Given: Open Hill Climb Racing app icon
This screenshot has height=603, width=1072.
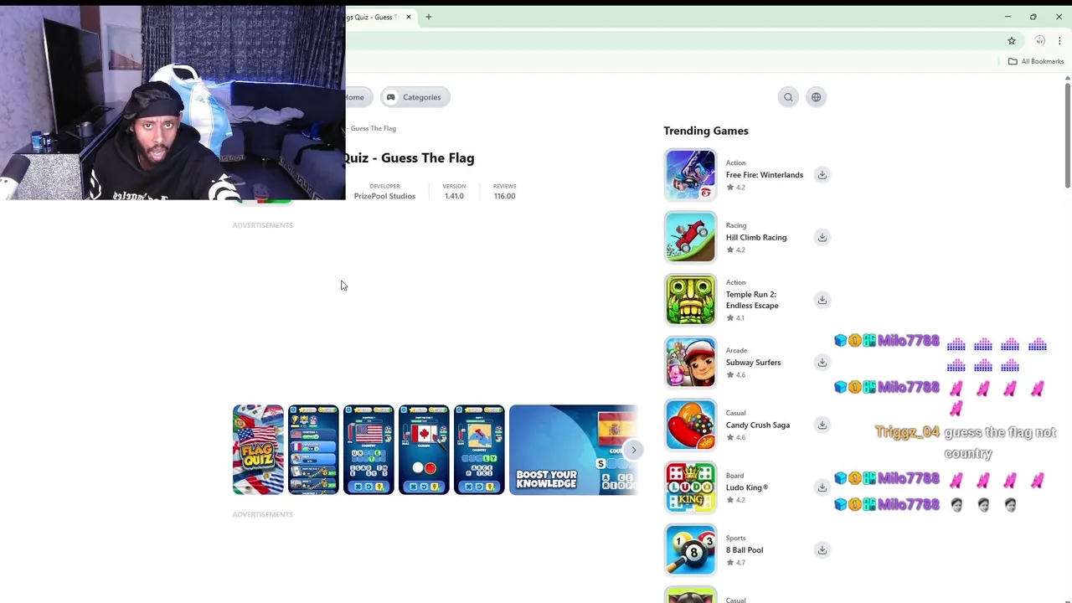Looking at the screenshot, I should 690,237.
